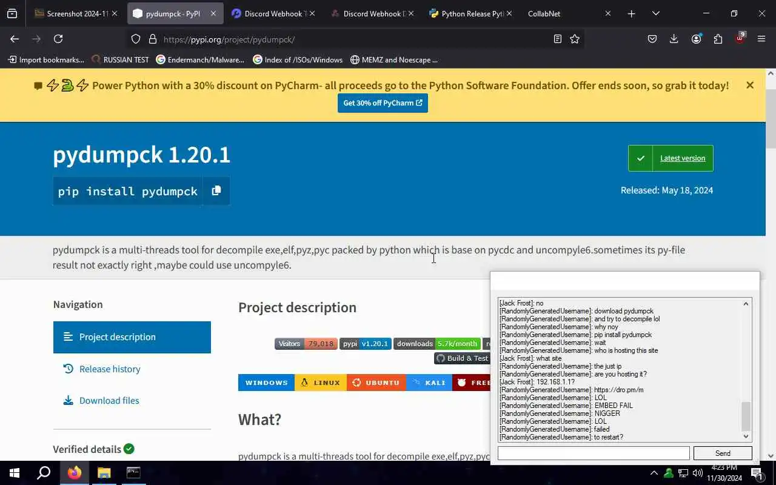The width and height of the screenshot is (776, 485).
Task: Click Send button in chat window
Action: [723, 453]
